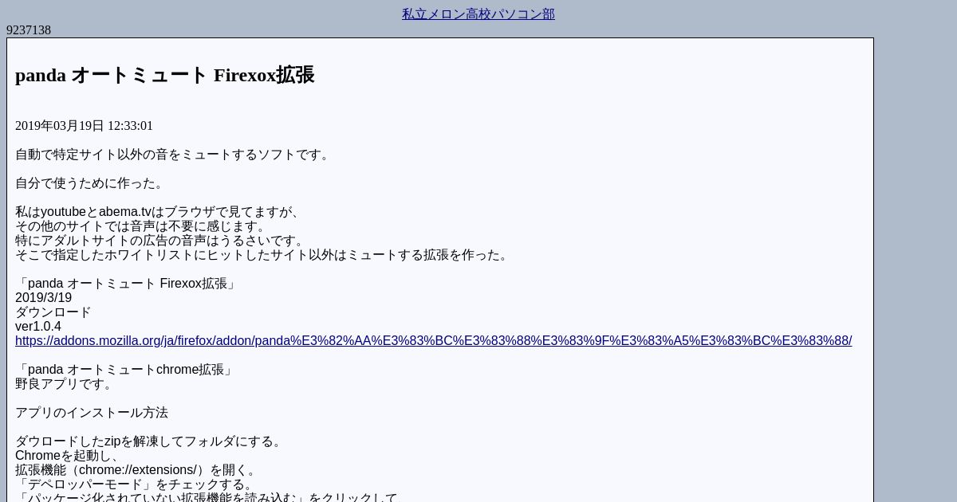Image resolution: width=957 pixels, height=502 pixels.
Task: Open the addons.mozilla.org Firefox addon link
Action: click(x=433, y=341)
